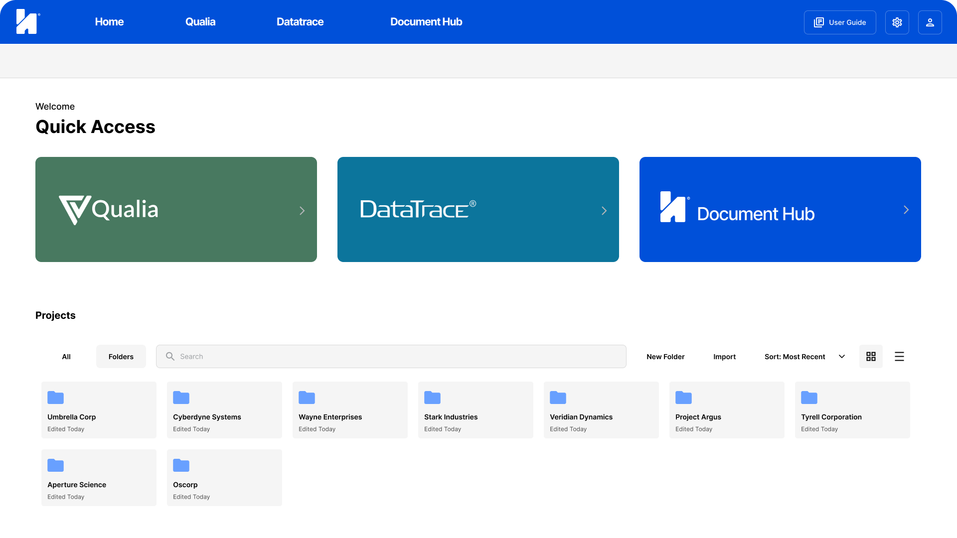Switch to grid view icon
Image resolution: width=957 pixels, height=538 pixels.
pos(871,357)
